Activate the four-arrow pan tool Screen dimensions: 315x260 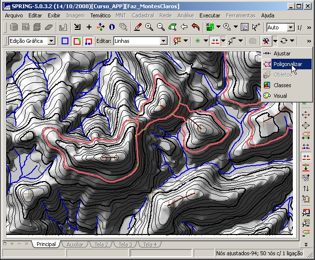pos(100,27)
